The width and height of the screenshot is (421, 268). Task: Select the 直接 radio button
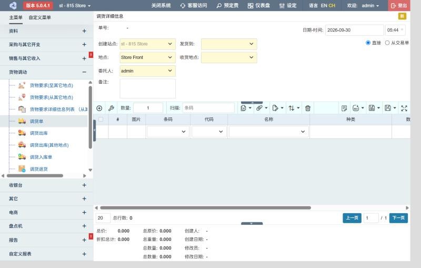(368, 43)
